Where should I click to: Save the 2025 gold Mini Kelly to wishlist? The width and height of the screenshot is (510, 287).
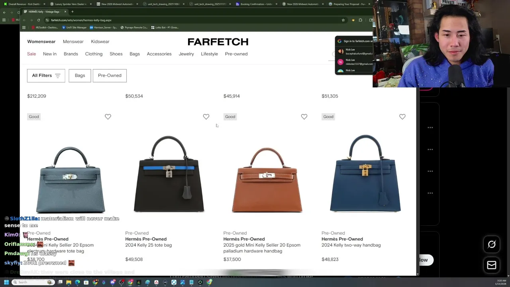click(304, 116)
